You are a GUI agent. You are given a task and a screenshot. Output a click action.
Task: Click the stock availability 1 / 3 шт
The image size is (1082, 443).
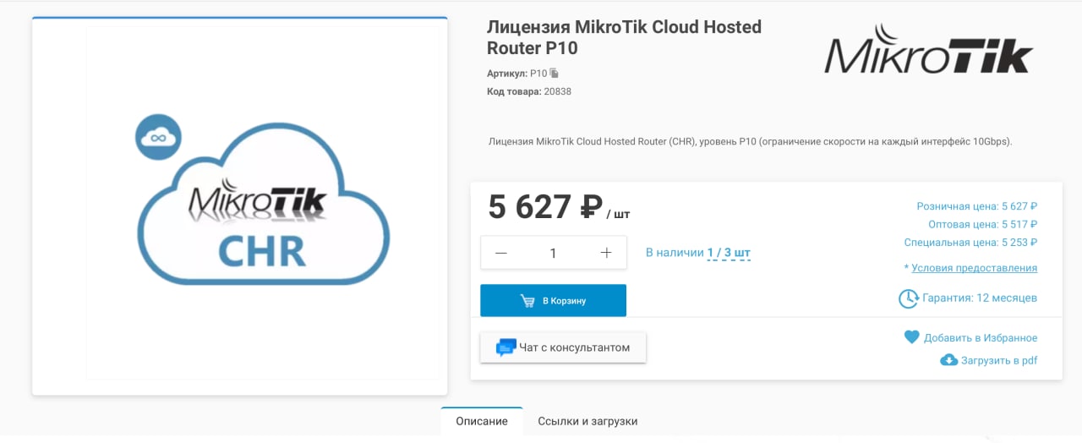click(729, 252)
